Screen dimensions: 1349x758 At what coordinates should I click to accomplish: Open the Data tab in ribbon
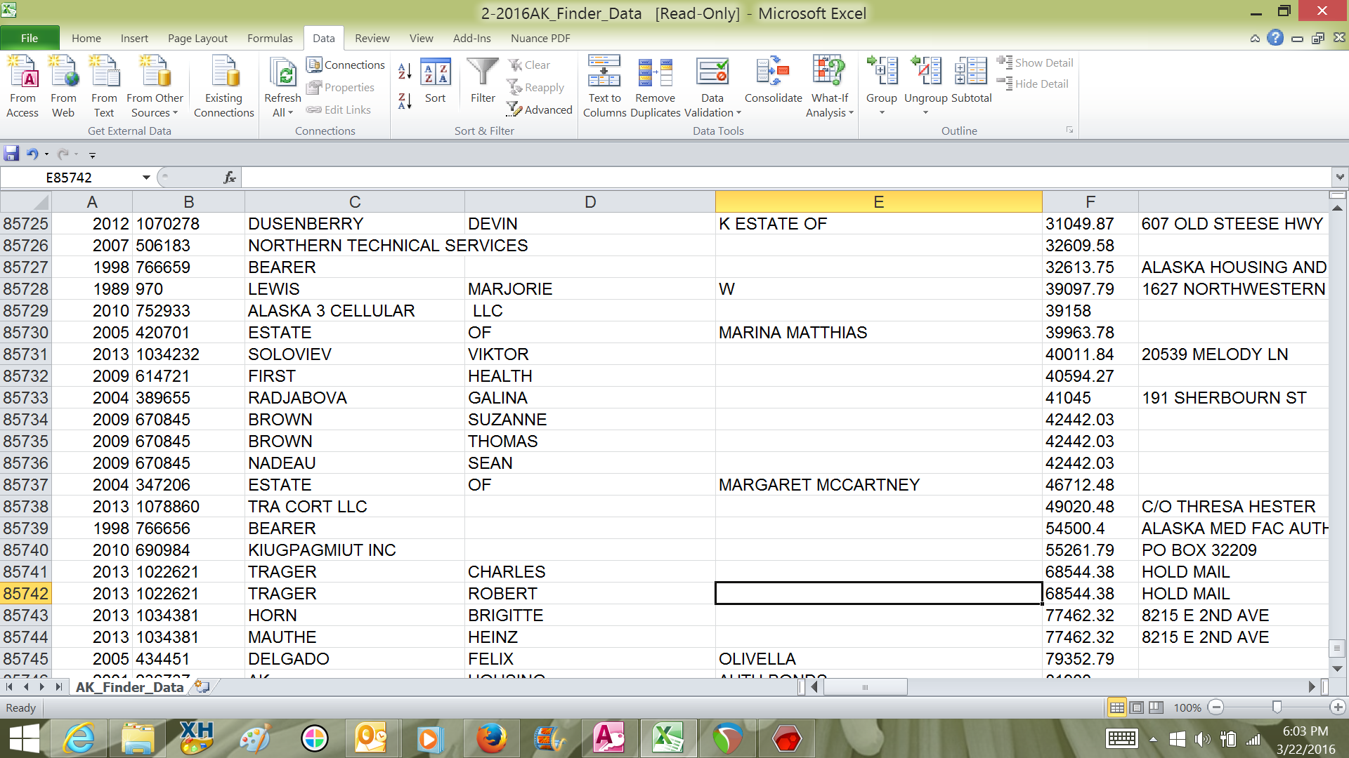pyautogui.click(x=322, y=38)
